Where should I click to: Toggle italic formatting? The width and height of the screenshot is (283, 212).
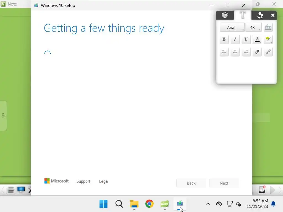click(235, 39)
